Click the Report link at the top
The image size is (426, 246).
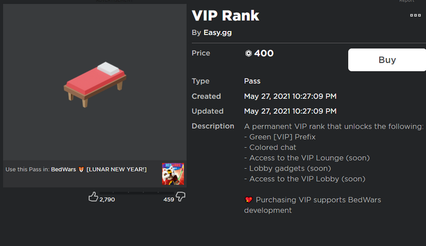pos(406,1)
